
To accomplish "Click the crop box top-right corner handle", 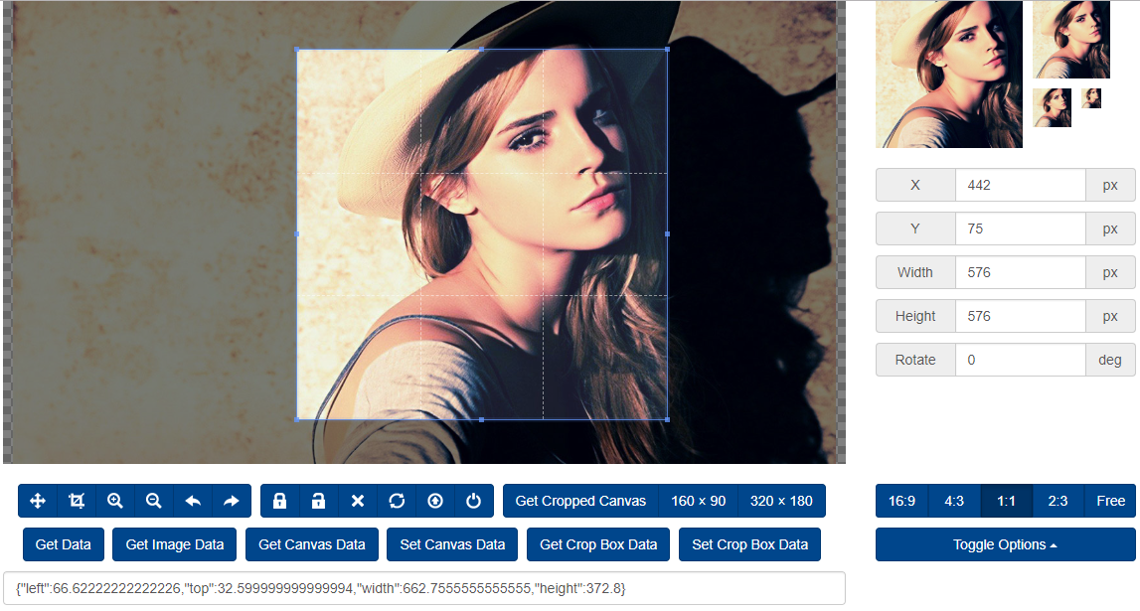I will tap(668, 50).
